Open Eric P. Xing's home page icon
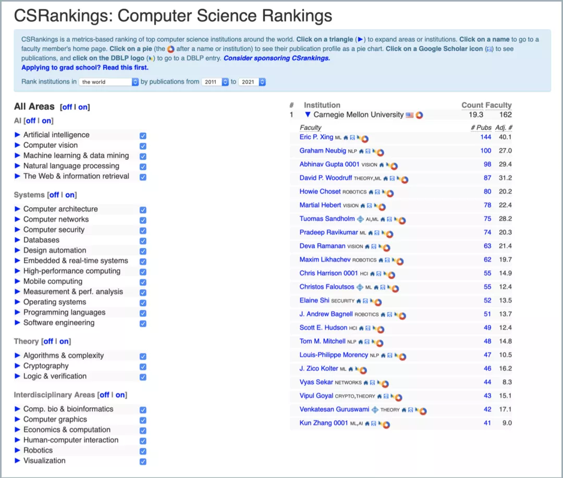Viewport: 563px width, 478px height. (x=346, y=137)
